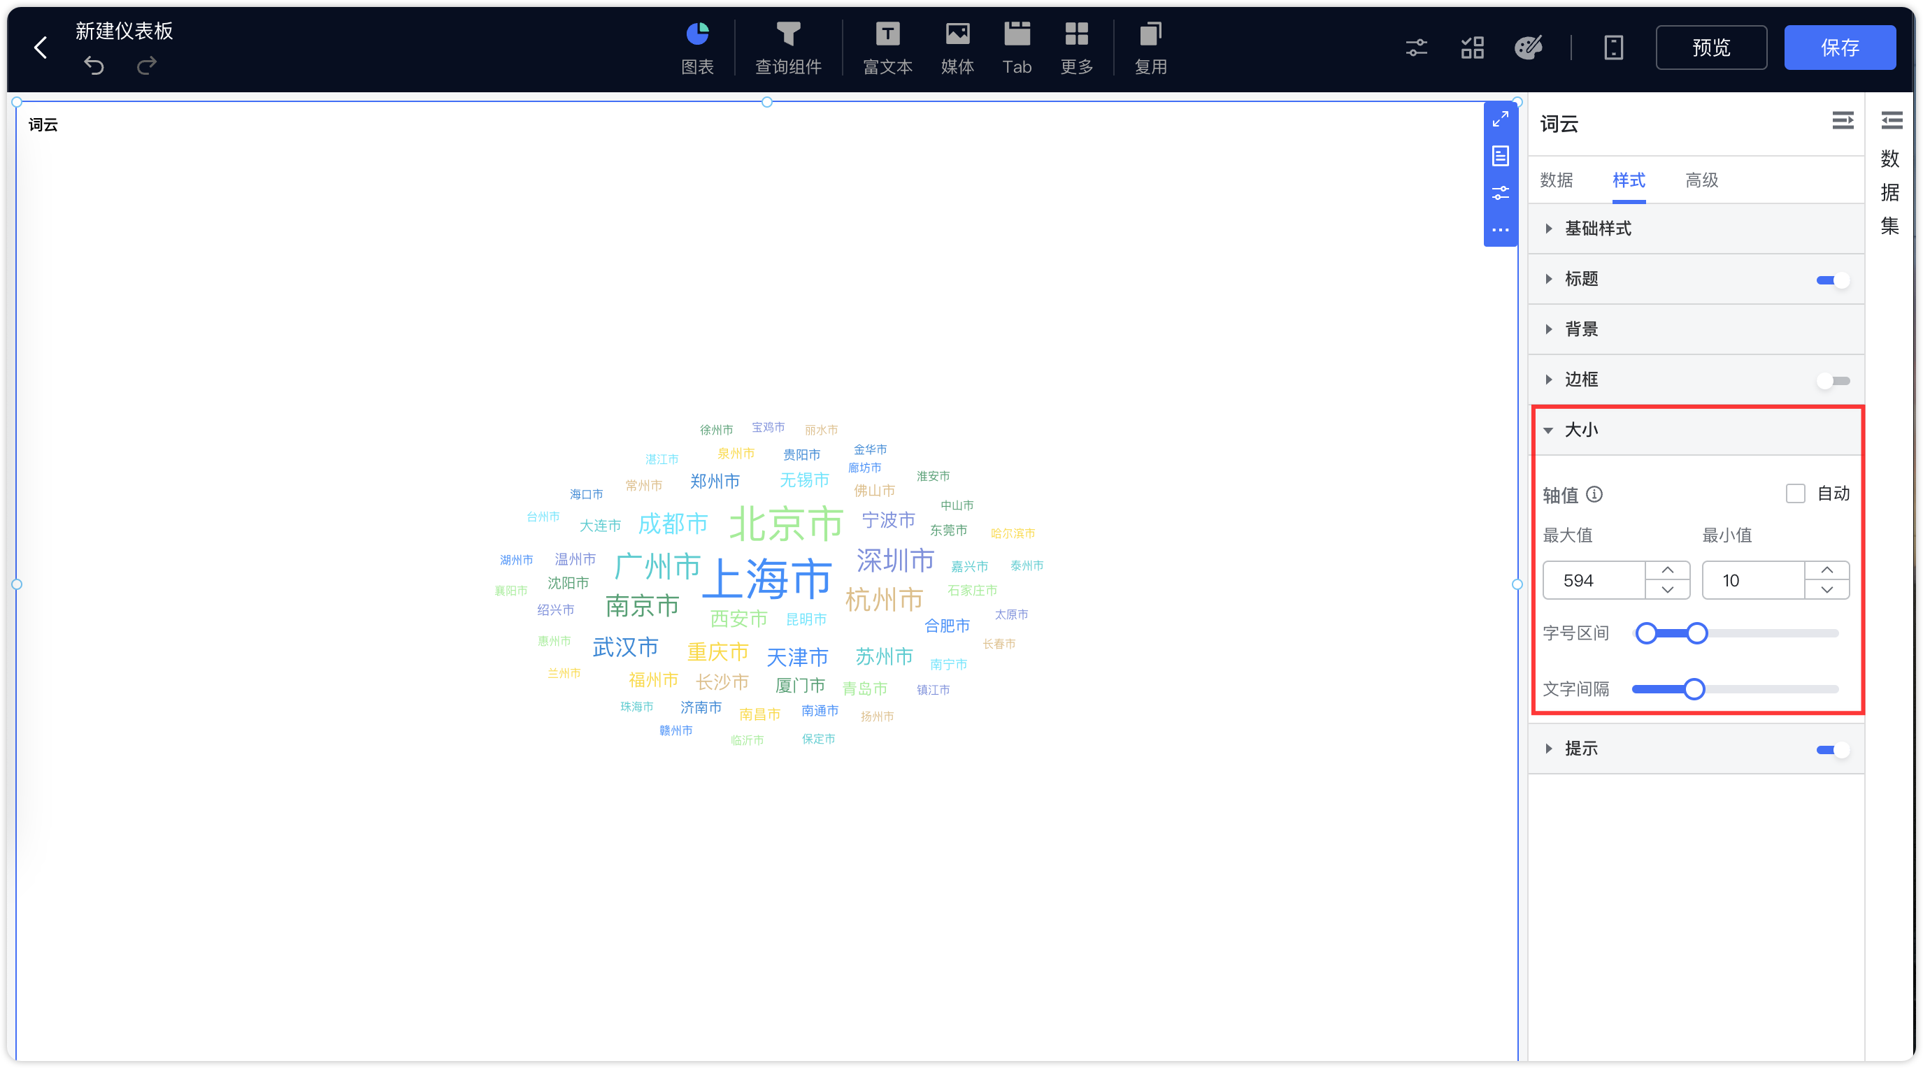Expand the 基础样式 section
The width and height of the screenshot is (1923, 1068).
coord(1695,229)
